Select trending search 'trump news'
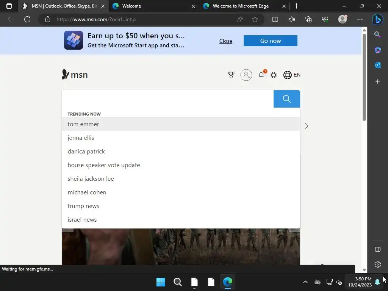This screenshot has width=388, height=291. (x=181, y=206)
